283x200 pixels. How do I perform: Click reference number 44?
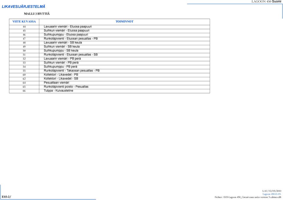(x=24, y=27)
